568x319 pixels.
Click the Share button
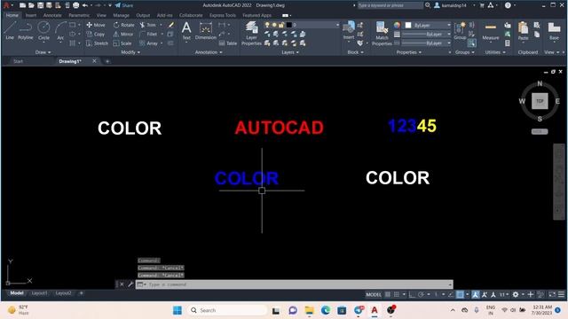(124, 5)
